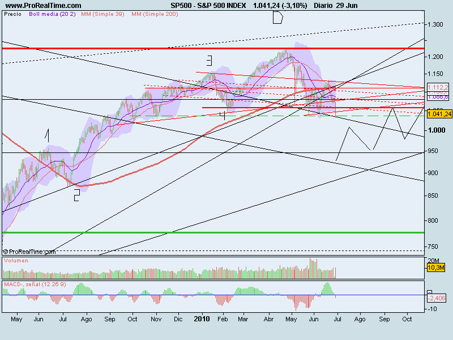Select the Feb label on time axis
This screenshot has width=453, height=340.
[x=223, y=319]
